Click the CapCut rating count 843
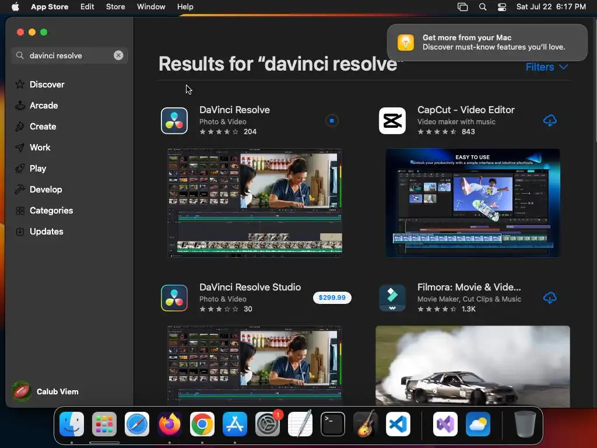 click(x=468, y=131)
